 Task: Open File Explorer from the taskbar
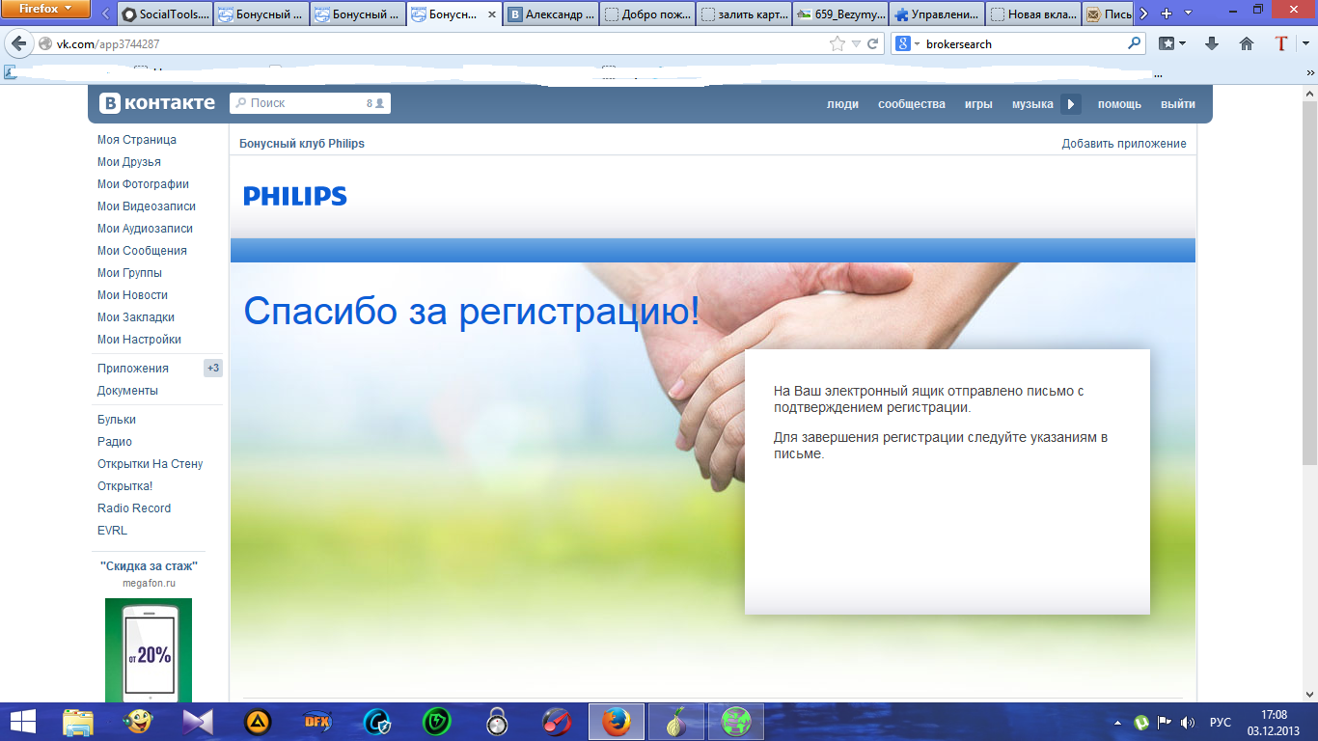(x=78, y=722)
